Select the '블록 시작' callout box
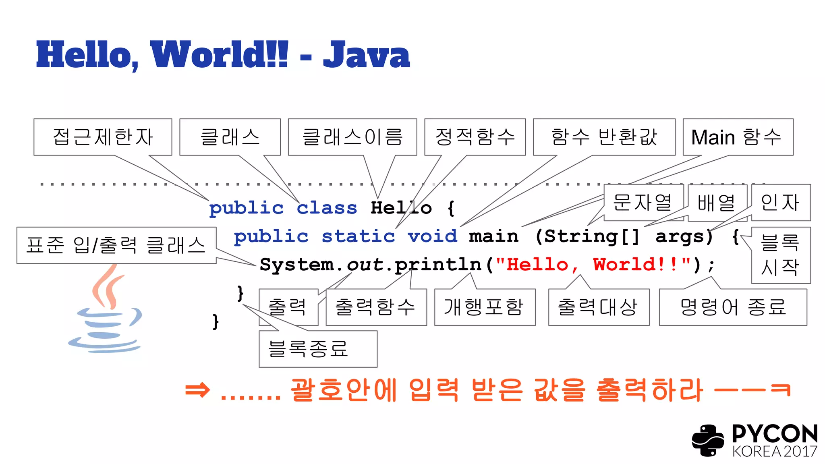The width and height of the screenshot is (825, 464). pos(781,255)
